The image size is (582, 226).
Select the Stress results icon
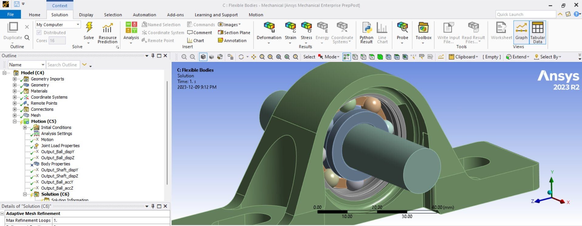pos(306,28)
